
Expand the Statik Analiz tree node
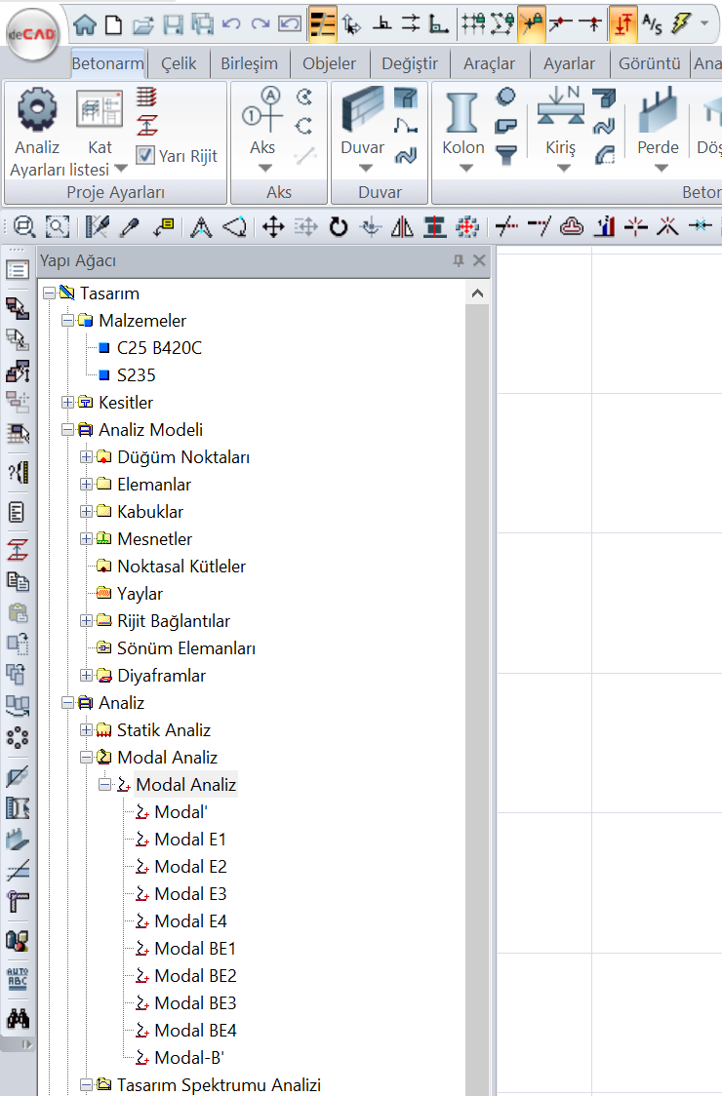pos(87,730)
